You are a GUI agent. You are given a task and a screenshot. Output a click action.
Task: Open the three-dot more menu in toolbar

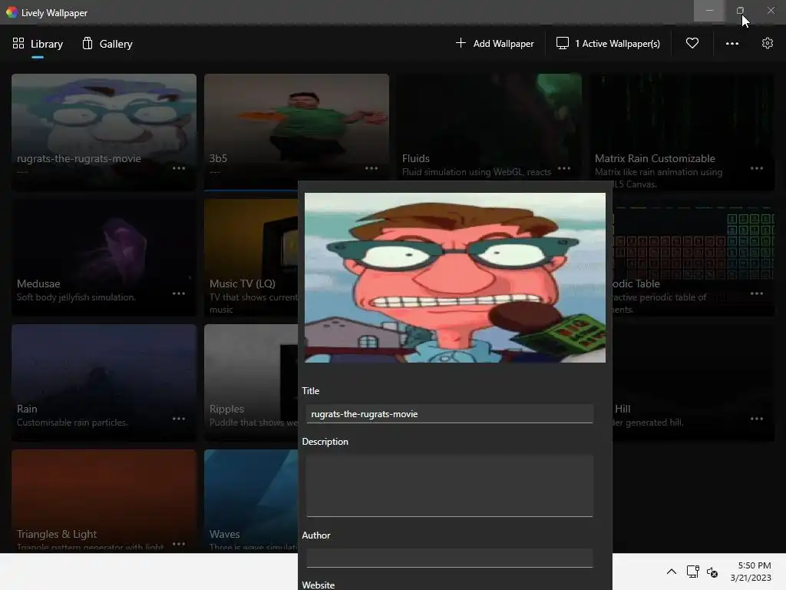tap(732, 44)
